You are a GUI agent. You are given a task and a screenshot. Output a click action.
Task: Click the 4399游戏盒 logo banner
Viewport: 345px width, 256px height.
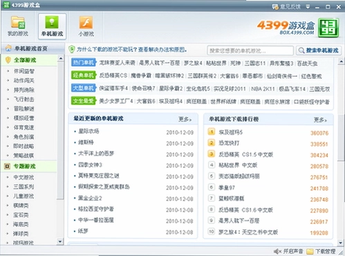tap(298, 28)
